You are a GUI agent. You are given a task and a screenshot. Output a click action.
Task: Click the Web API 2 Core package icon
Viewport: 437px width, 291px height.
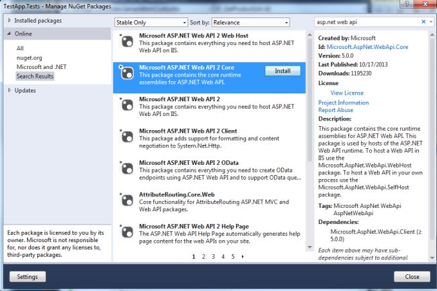point(127,73)
